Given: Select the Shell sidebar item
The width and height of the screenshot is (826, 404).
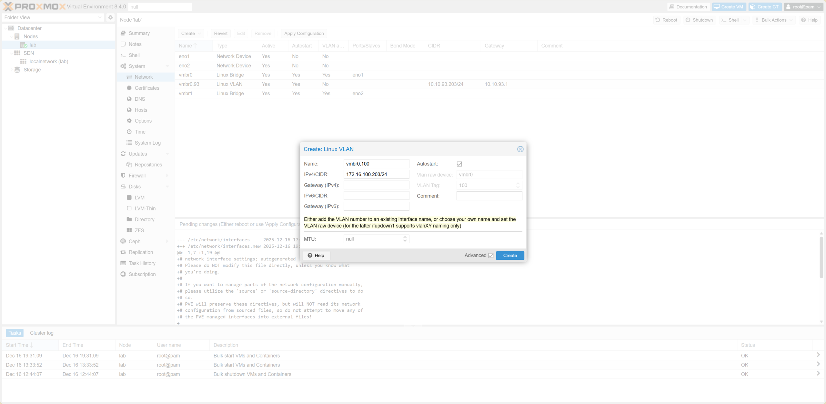Looking at the screenshot, I should coord(134,55).
